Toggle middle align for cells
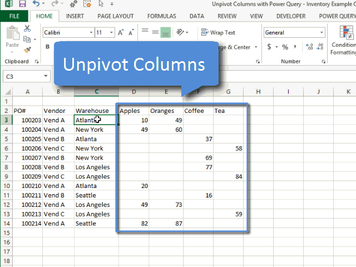Screen dimensions: 356x267 (154, 33)
